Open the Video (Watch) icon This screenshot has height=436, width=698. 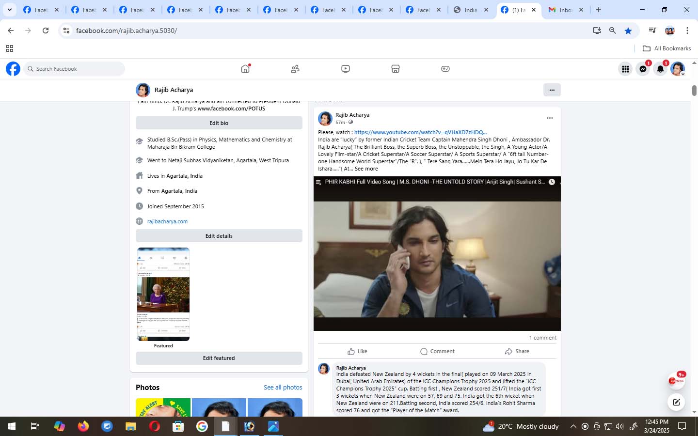(x=346, y=69)
